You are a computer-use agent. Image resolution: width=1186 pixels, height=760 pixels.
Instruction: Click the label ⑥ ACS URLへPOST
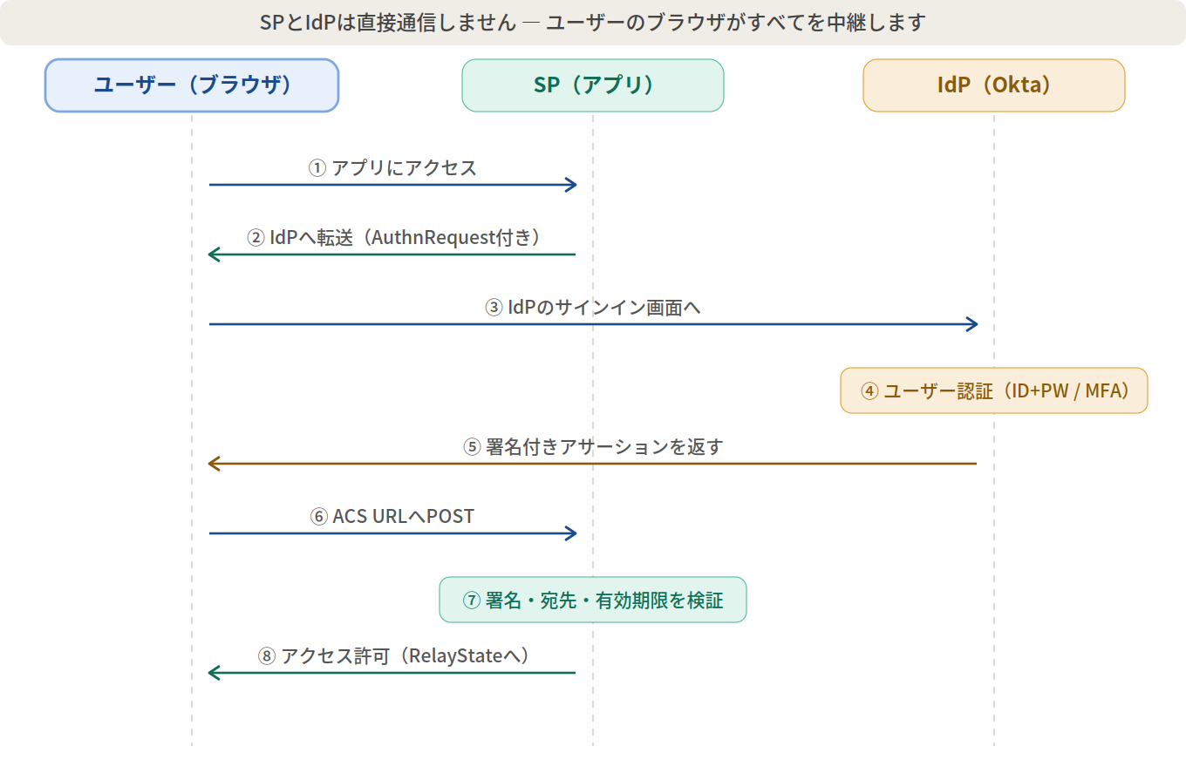tap(392, 516)
